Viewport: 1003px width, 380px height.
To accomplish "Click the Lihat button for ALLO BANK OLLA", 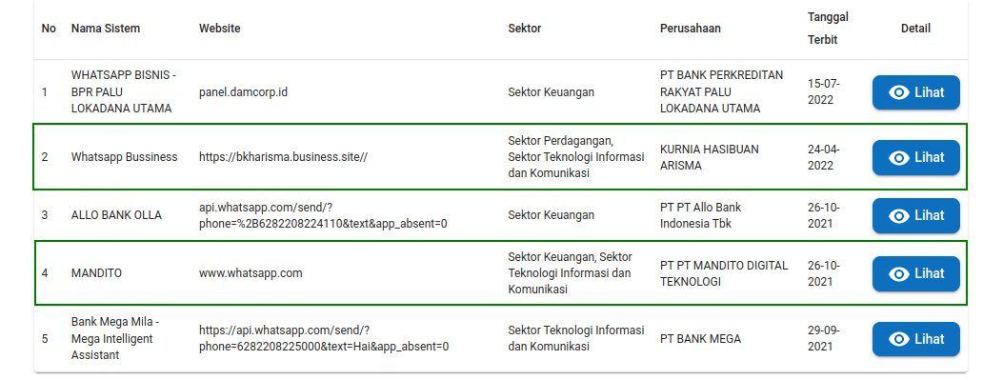I will pos(916,215).
